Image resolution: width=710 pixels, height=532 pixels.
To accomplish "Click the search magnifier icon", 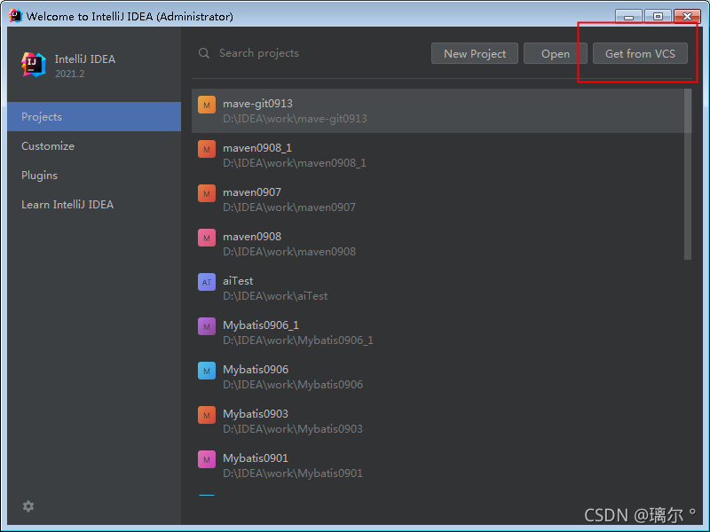I will (x=204, y=53).
